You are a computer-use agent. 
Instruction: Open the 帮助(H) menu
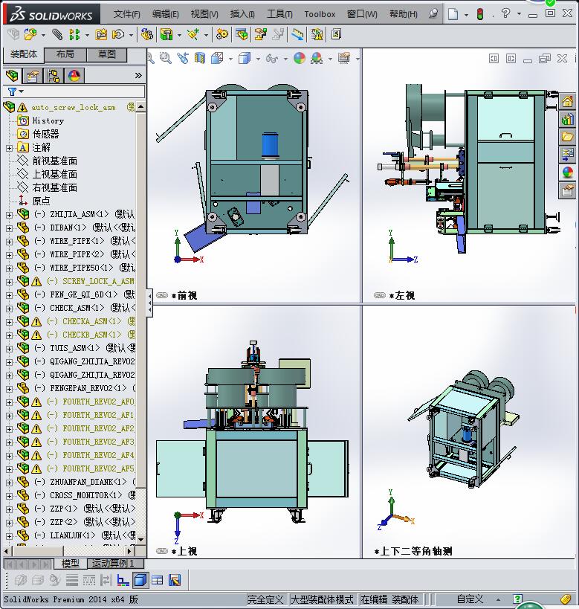(404, 14)
